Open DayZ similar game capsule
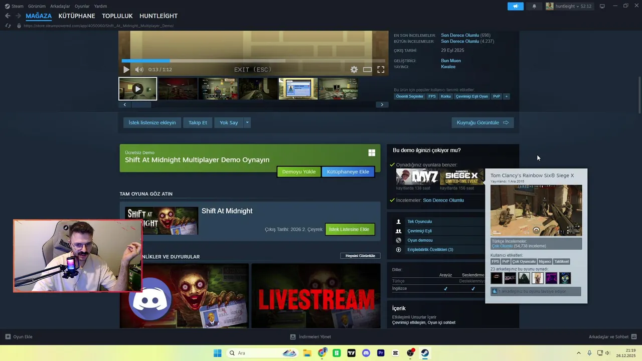Image resolution: width=642 pixels, height=361 pixels. point(417,177)
